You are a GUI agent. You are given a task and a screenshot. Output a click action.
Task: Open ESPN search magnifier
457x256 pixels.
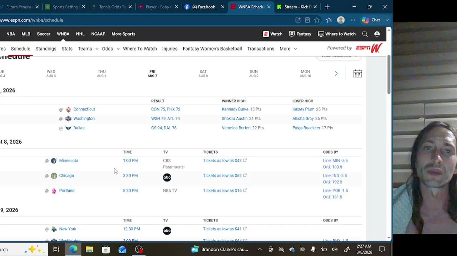(365, 34)
